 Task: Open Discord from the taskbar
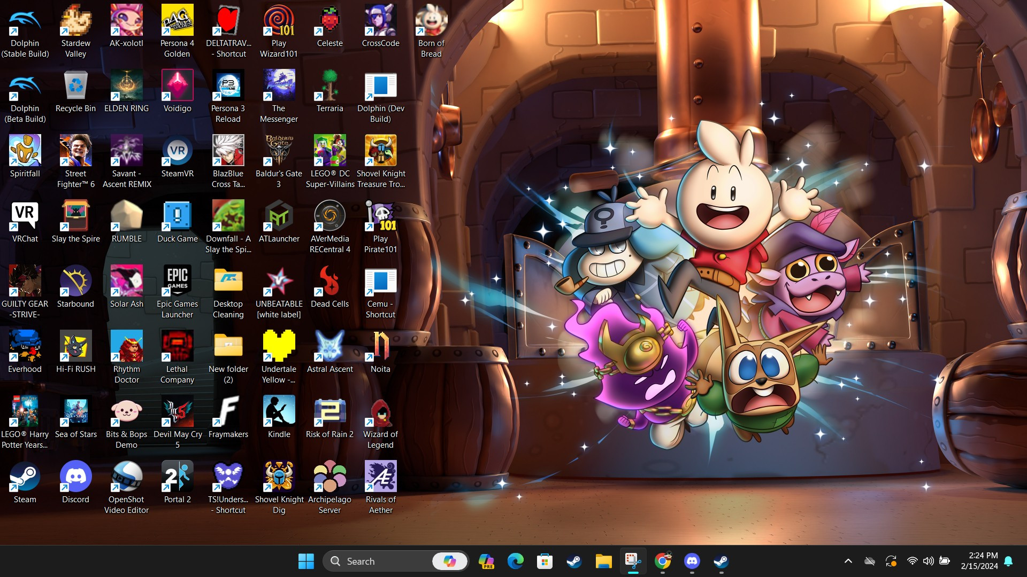[692, 561]
